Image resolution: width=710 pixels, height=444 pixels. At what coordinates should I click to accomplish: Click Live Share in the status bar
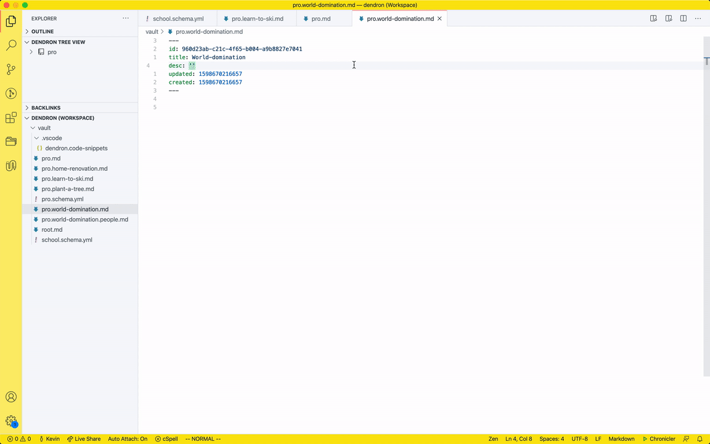pos(84,439)
